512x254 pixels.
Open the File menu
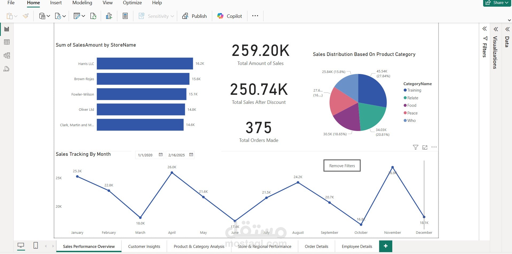pyautogui.click(x=11, y=3)
